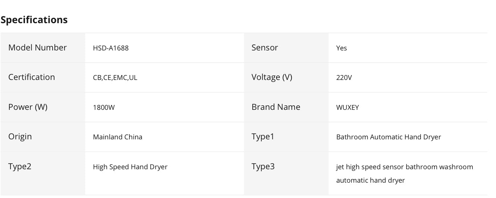Click the Type3 label
The width and height of the screenshot is (496, 198).
click(x=263, y=166)
